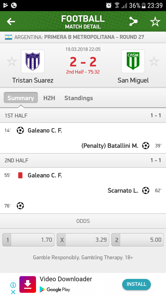
Task: Select home win odds 1.70
Action: (29, 240)
